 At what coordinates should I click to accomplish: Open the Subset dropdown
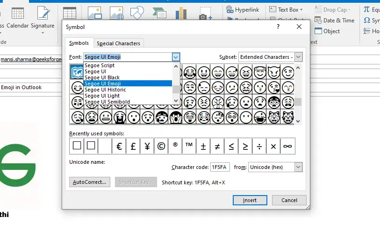pyautogui.click(x=298, y=57)
